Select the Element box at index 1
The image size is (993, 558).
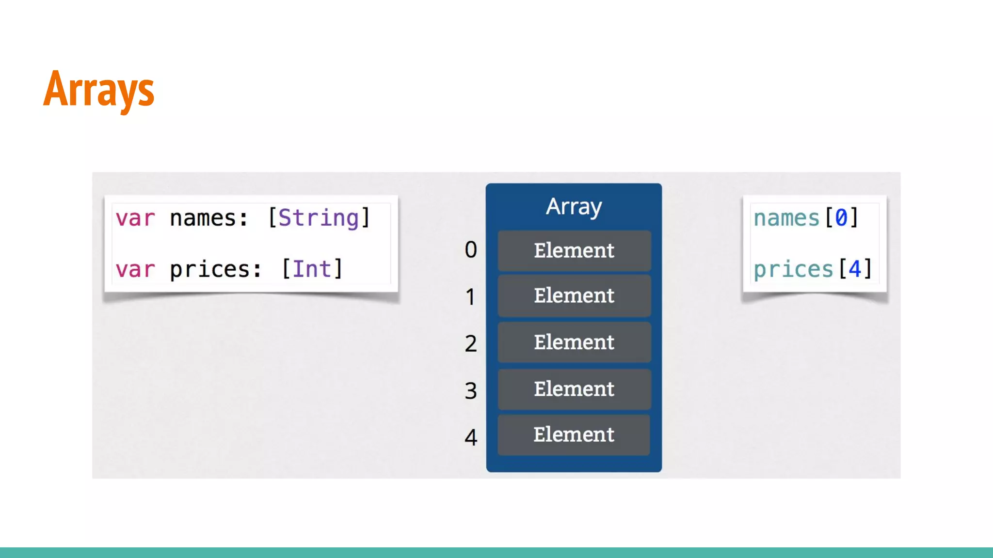click(574, 295)
